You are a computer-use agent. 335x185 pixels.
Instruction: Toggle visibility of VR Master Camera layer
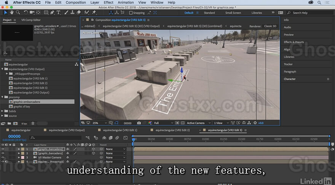(3, 157)
